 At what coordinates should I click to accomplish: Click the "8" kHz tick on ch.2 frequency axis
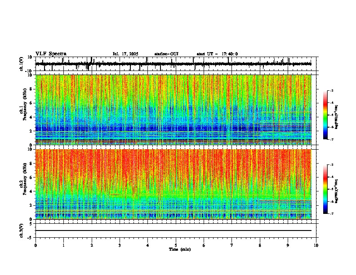tap(31, 164)
